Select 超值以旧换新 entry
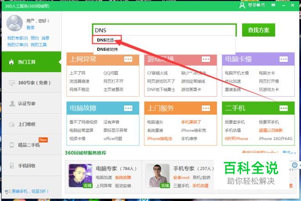The height and width of the screenshot is (201, 301). point(271,130)
